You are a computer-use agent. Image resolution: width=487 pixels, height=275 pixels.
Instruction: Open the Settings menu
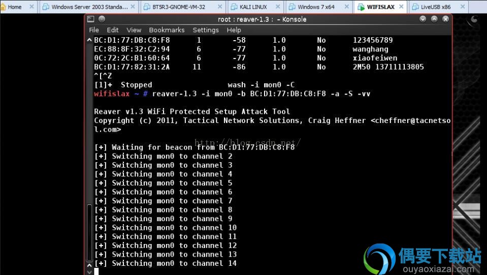tap(206, 30)
